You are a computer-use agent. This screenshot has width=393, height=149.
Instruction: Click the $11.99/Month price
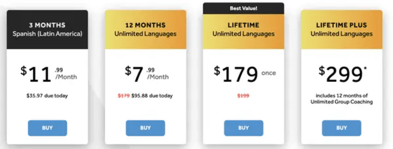point(49,74)
